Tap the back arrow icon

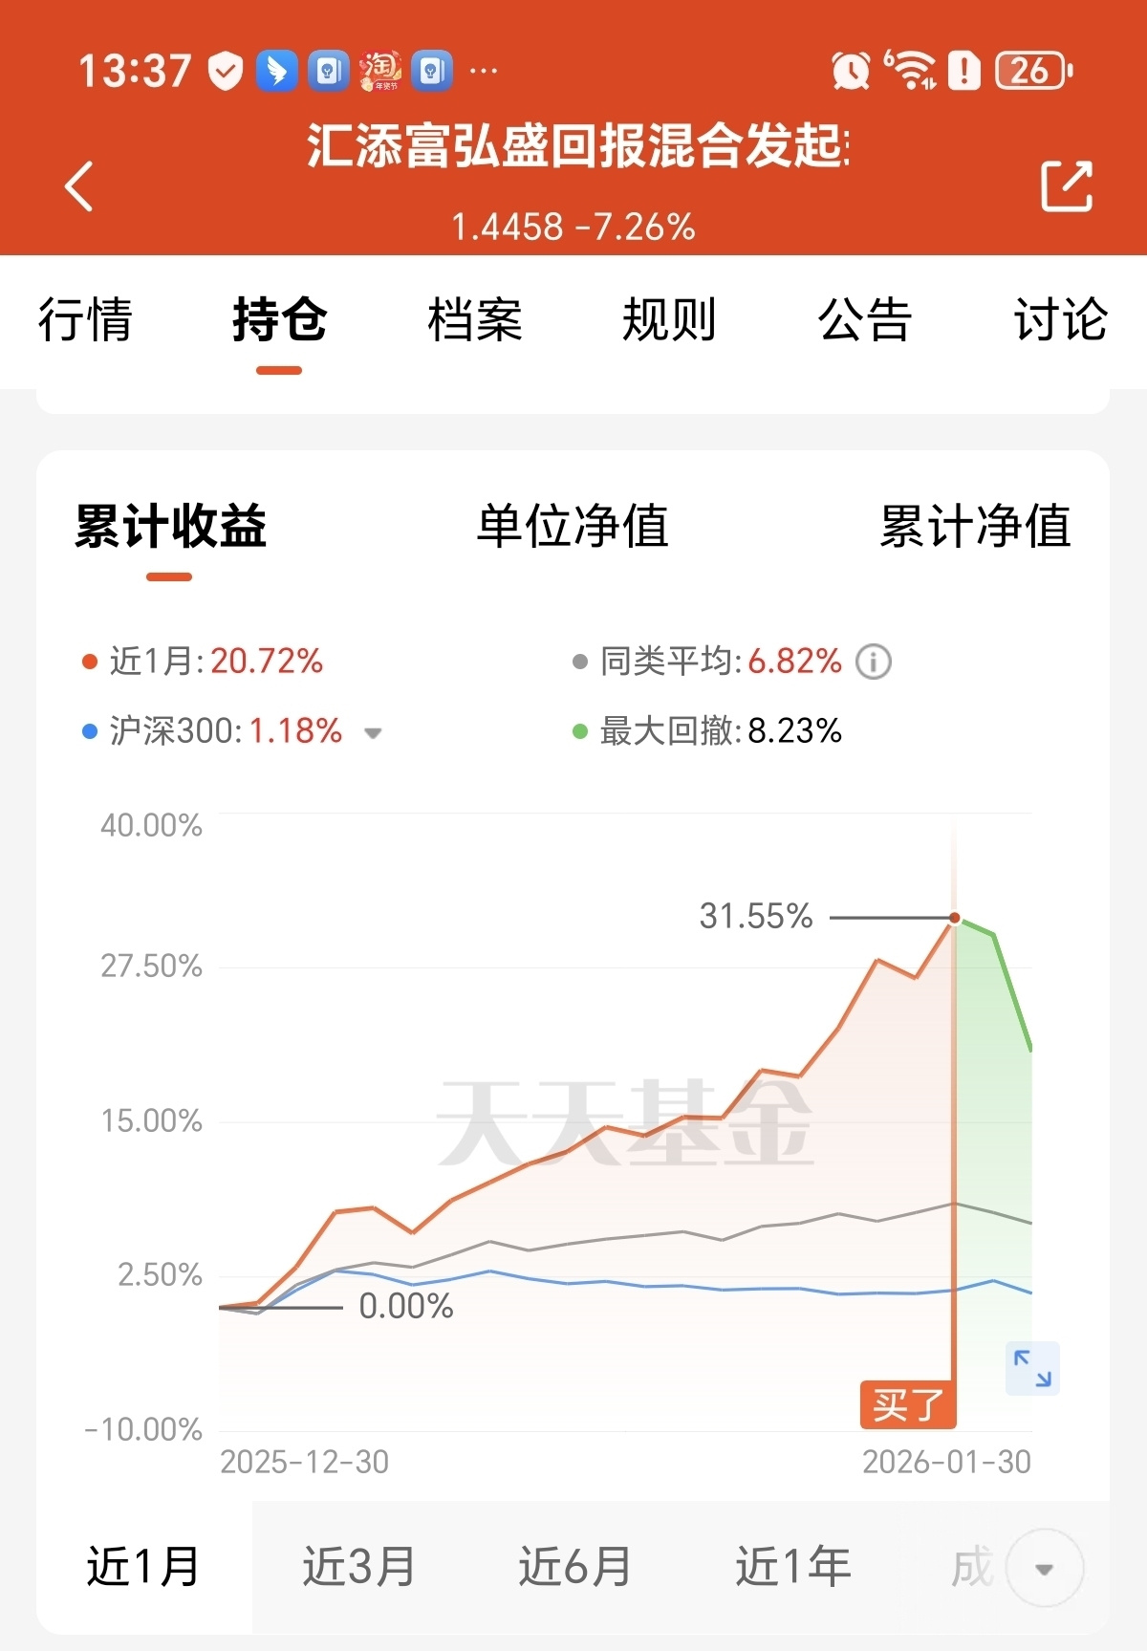(x=79, y=185)
